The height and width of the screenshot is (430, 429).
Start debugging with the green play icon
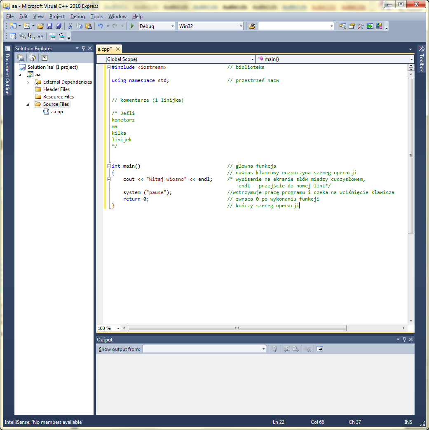(132, 26)
